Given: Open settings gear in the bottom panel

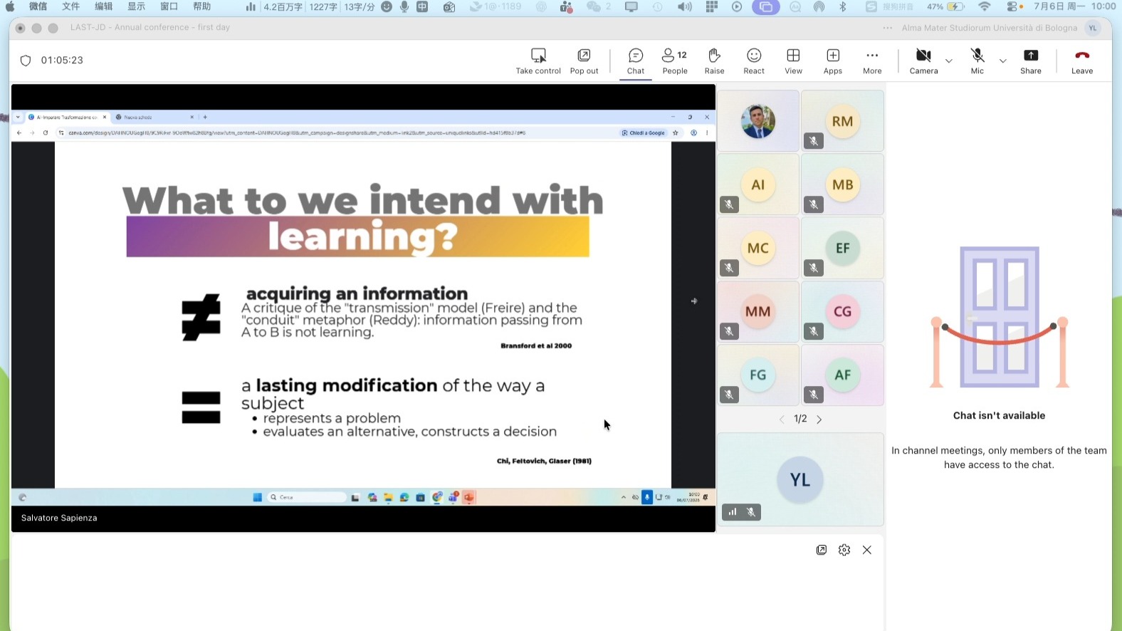Looking at the screenshot, I should 844,550.
